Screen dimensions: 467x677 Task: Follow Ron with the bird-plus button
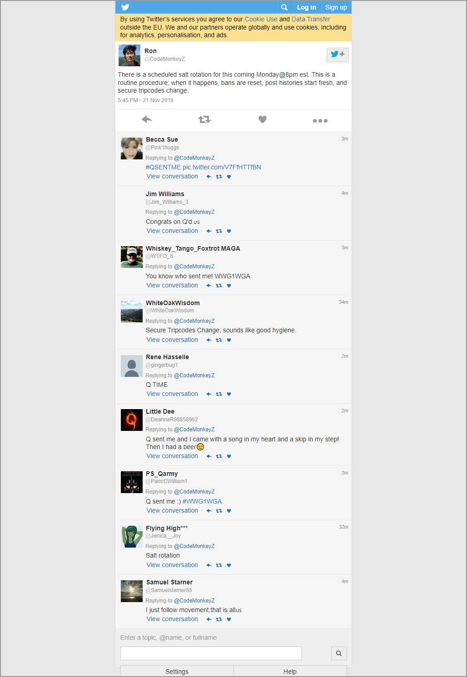pos(337,54)
